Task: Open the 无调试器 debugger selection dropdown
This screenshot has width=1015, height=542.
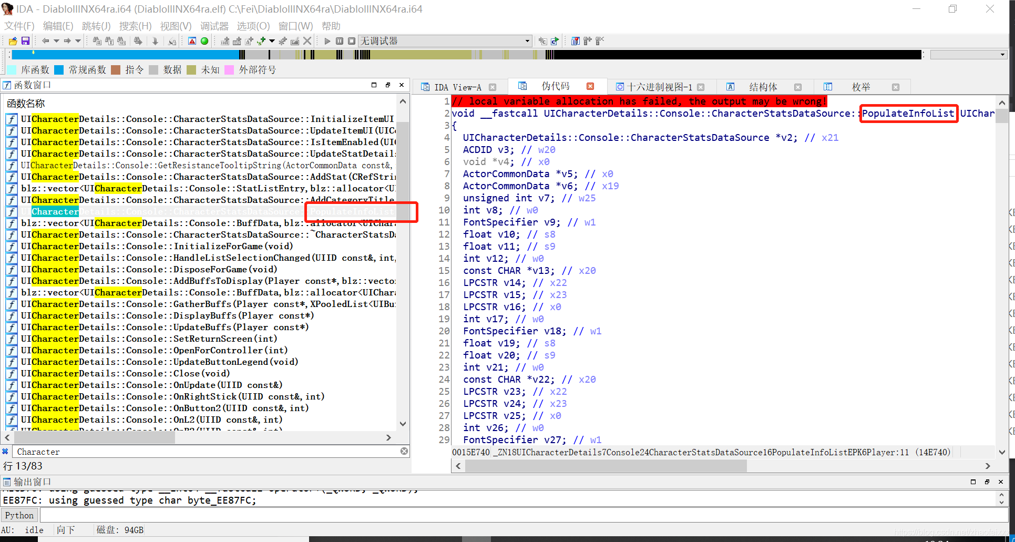Action: pyautogui.click(x=445, y=41)
